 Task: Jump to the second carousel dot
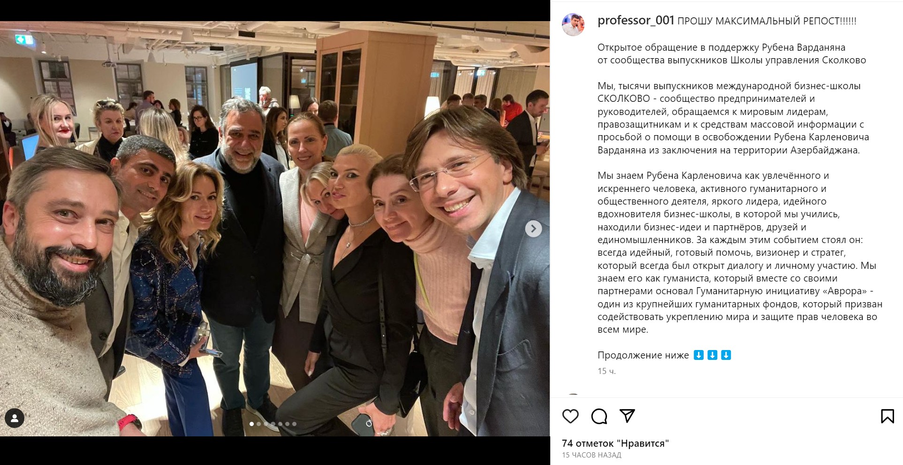[259, 424]
